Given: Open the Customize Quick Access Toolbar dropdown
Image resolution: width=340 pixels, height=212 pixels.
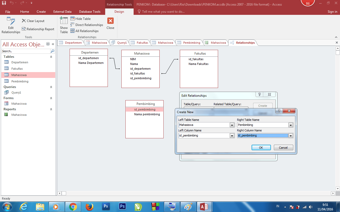Looking at the screenshot, I should 31,3.
